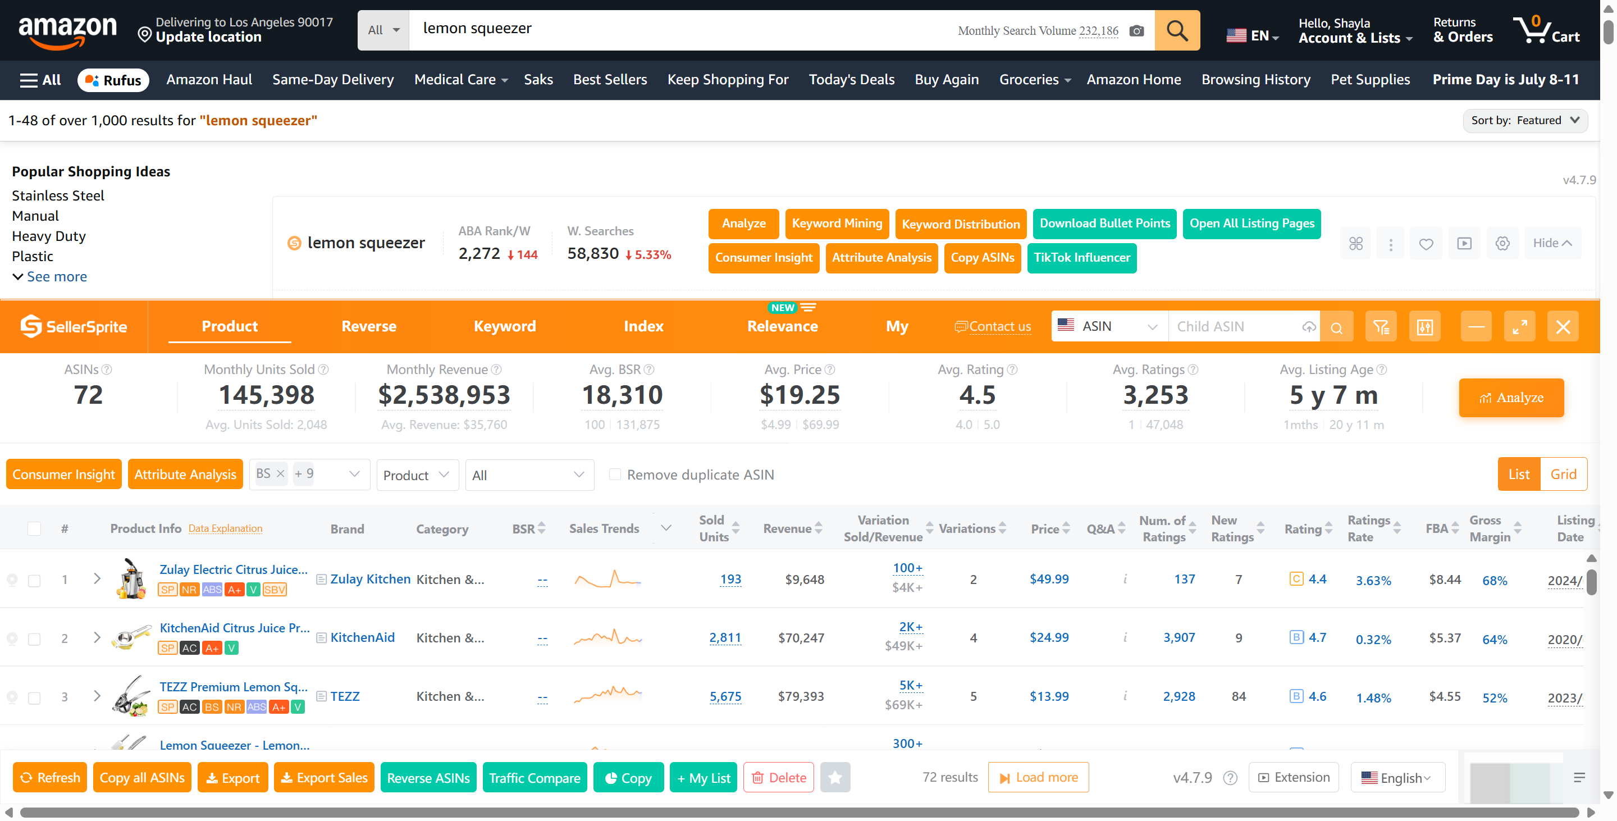The width and height of the screenshot is (1617, 821).
Task: Click the star favorite button in bottom bar
Action: [x=835, y=778]
